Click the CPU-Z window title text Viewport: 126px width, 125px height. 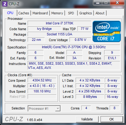[x=14, y=4]
